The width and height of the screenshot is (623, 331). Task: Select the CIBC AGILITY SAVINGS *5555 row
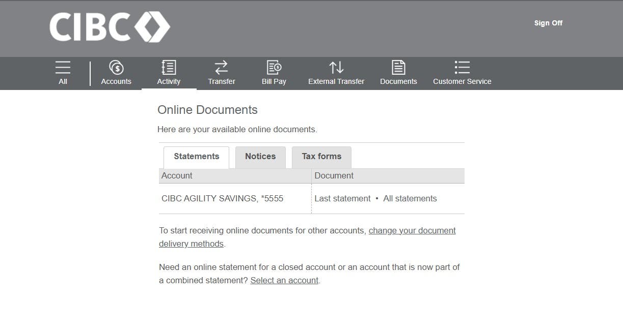[222, 199]
